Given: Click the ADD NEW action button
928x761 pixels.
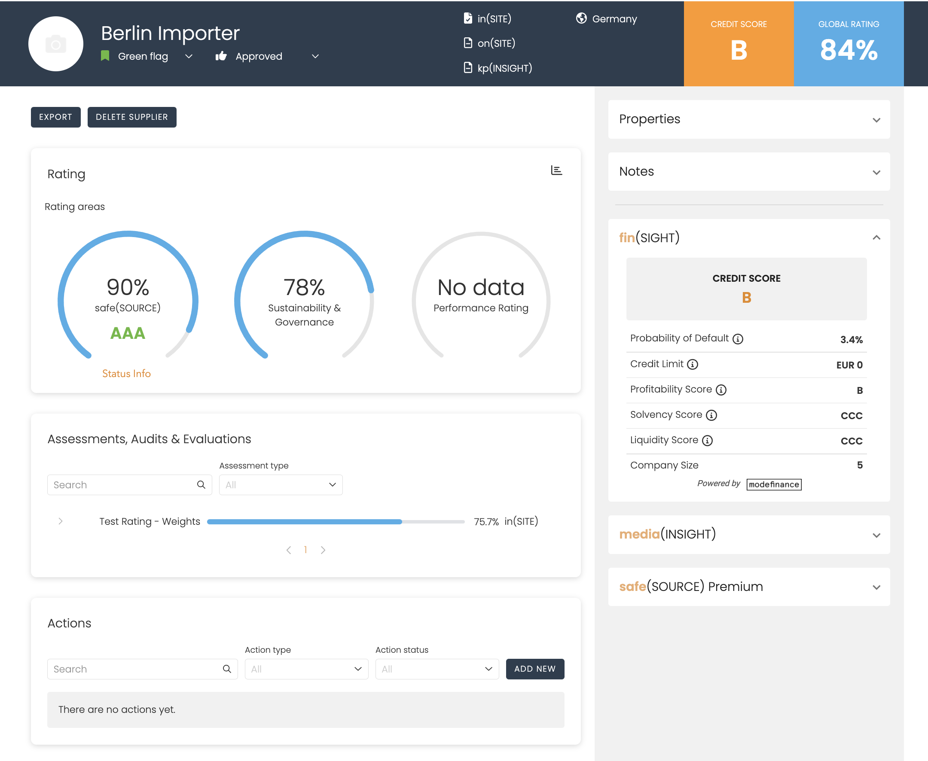Looking at the screenshot, I should point(534,669).
